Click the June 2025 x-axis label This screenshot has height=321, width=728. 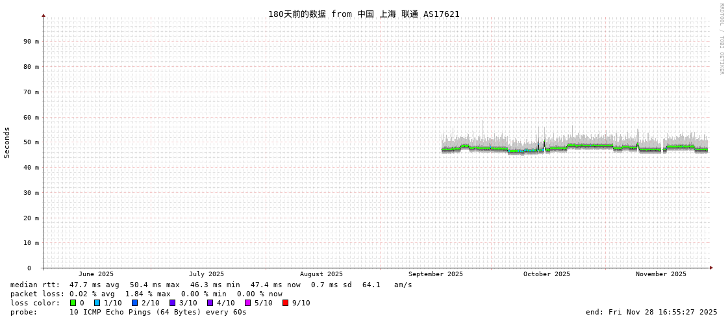[x=96, y=274]
